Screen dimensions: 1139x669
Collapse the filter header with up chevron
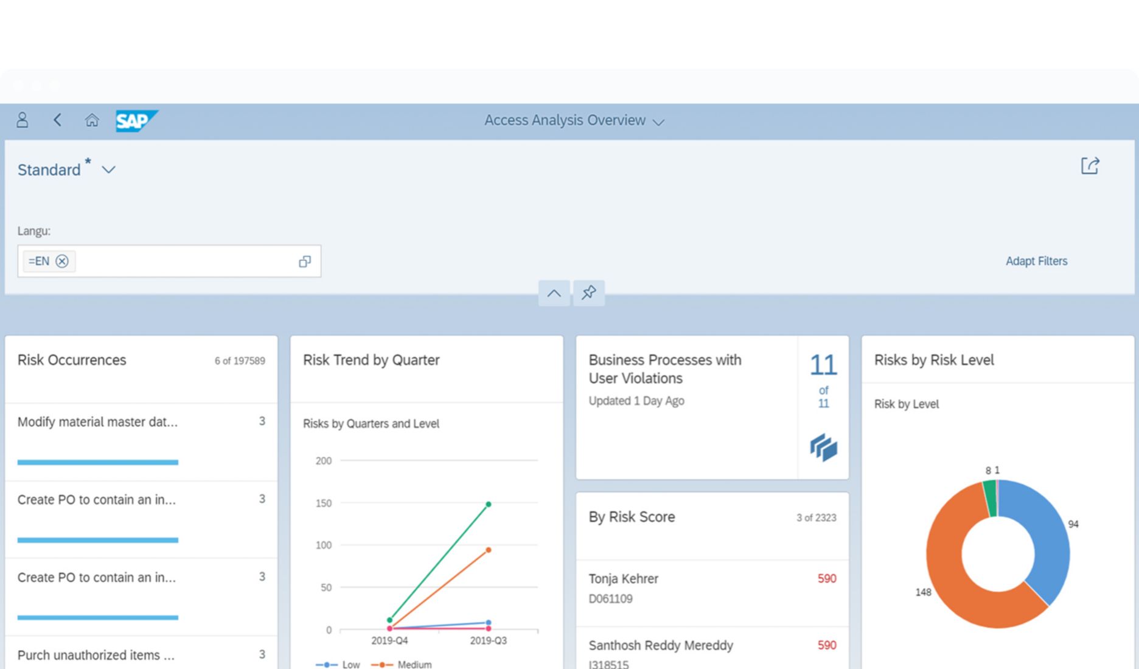pyautogui.click(x=554, y=293)
